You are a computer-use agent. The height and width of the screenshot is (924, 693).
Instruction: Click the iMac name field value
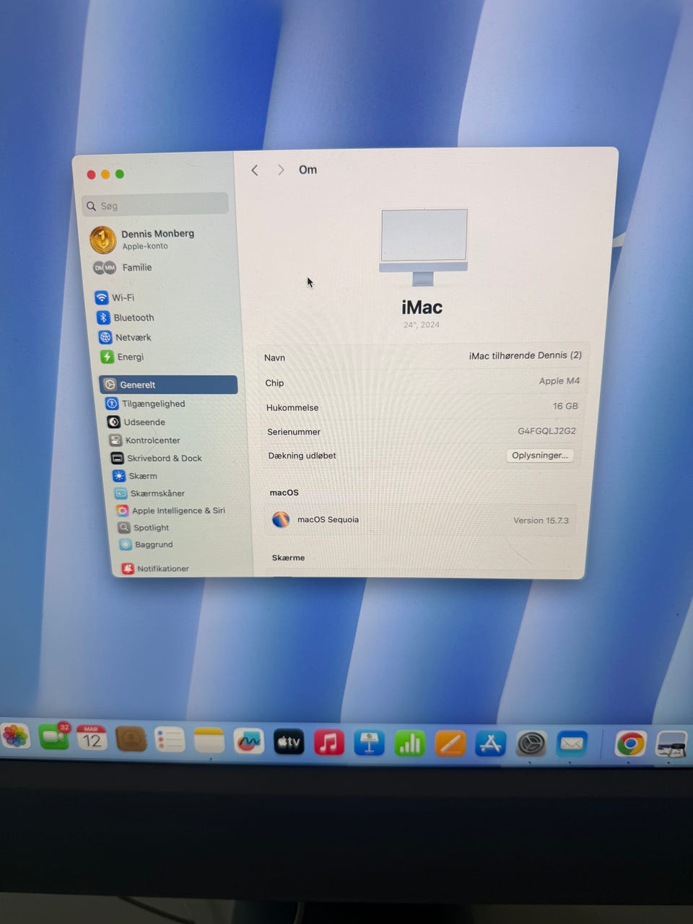[526, 355]
